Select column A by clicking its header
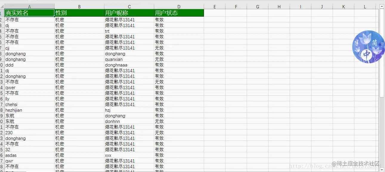The height and width of the screenshot is (172, 385). 29,6
